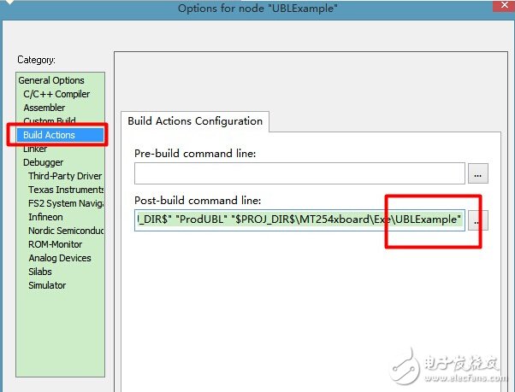Select Silabs debugger entry

pyautogui.click(x=42, y=272)
